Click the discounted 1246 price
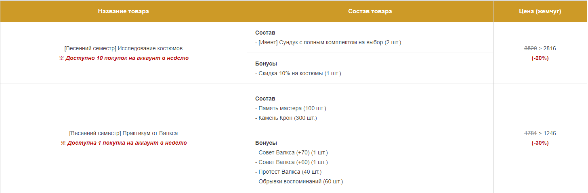The height and width of the screenshot is (193, 588). pyautogui.click(x=550, y=133)
